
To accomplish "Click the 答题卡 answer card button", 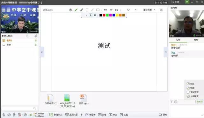I will tap(91, 115).
